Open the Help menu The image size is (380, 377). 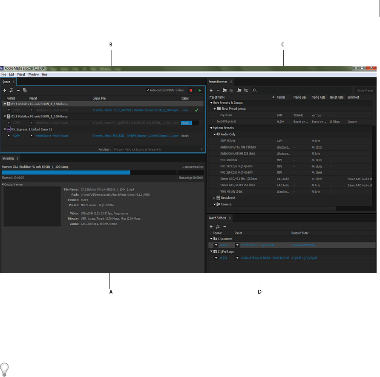[45, 74]
